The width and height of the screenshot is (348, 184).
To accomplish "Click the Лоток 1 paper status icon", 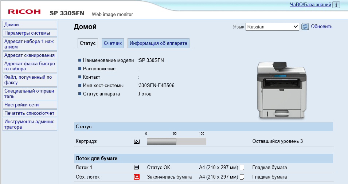I will point(136,167).
